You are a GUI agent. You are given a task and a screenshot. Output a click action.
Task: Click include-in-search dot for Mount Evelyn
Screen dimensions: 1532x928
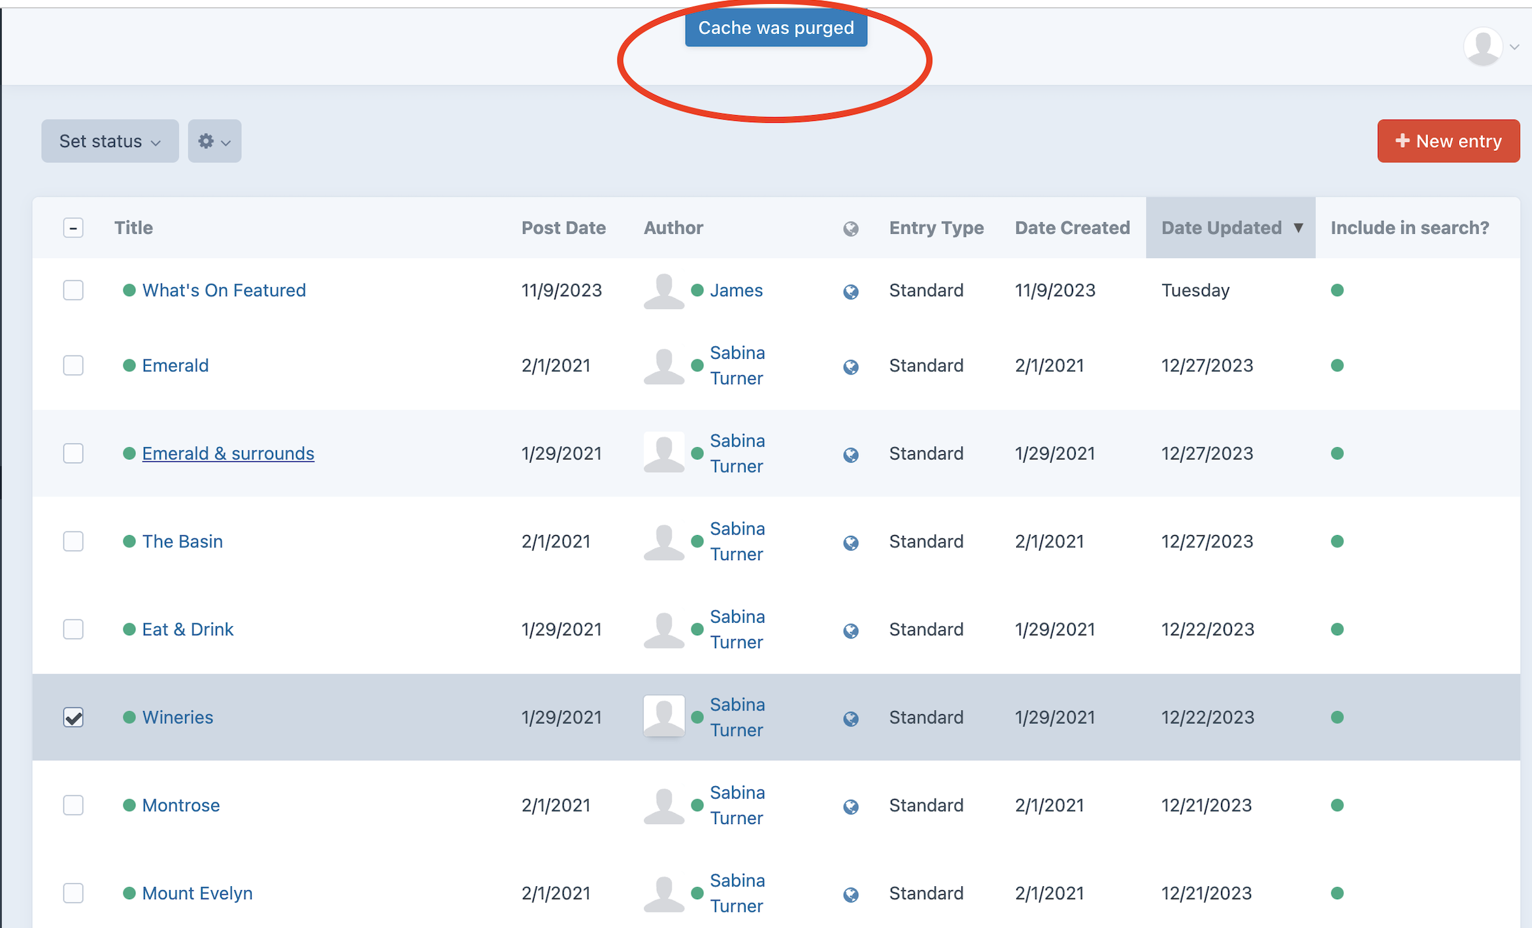pos(1337,893)
